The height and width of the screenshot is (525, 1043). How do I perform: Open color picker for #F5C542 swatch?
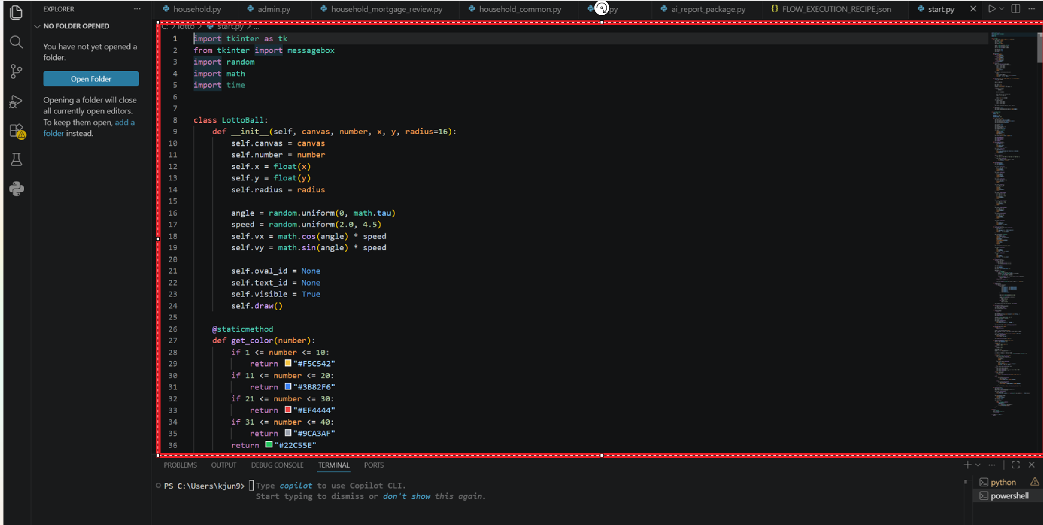point(288,363)
